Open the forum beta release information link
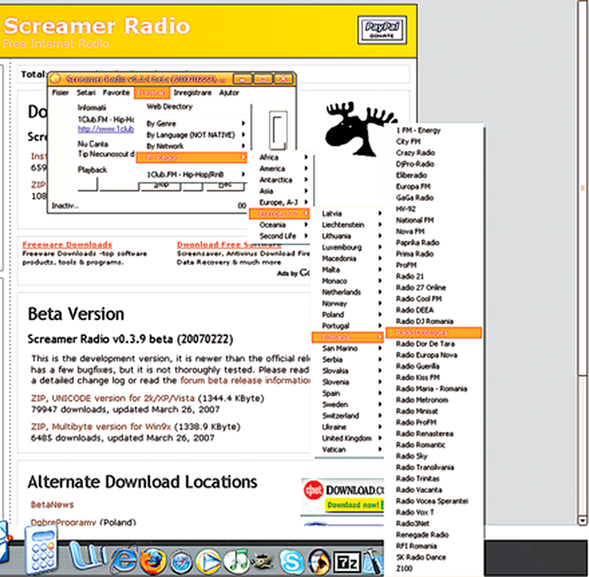Image resolution: width=589 pixels, height=577 pixels. pyautogui.click(x=245, y=380)
